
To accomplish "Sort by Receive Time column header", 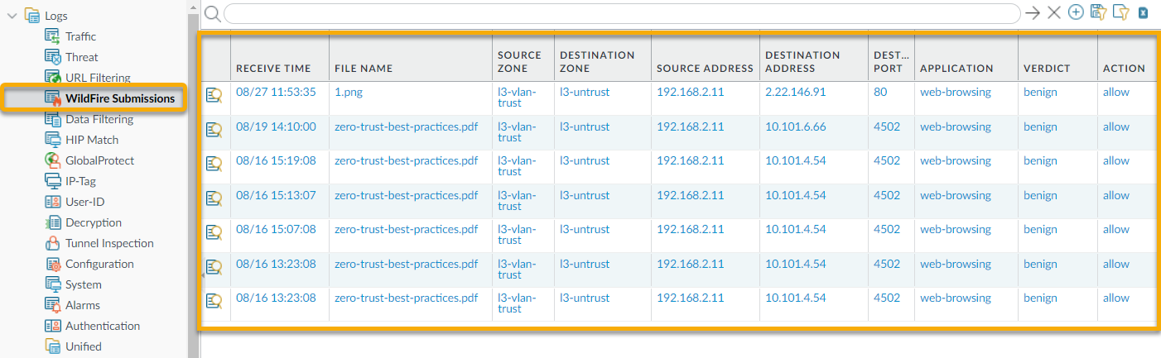I will click(273, 69).
